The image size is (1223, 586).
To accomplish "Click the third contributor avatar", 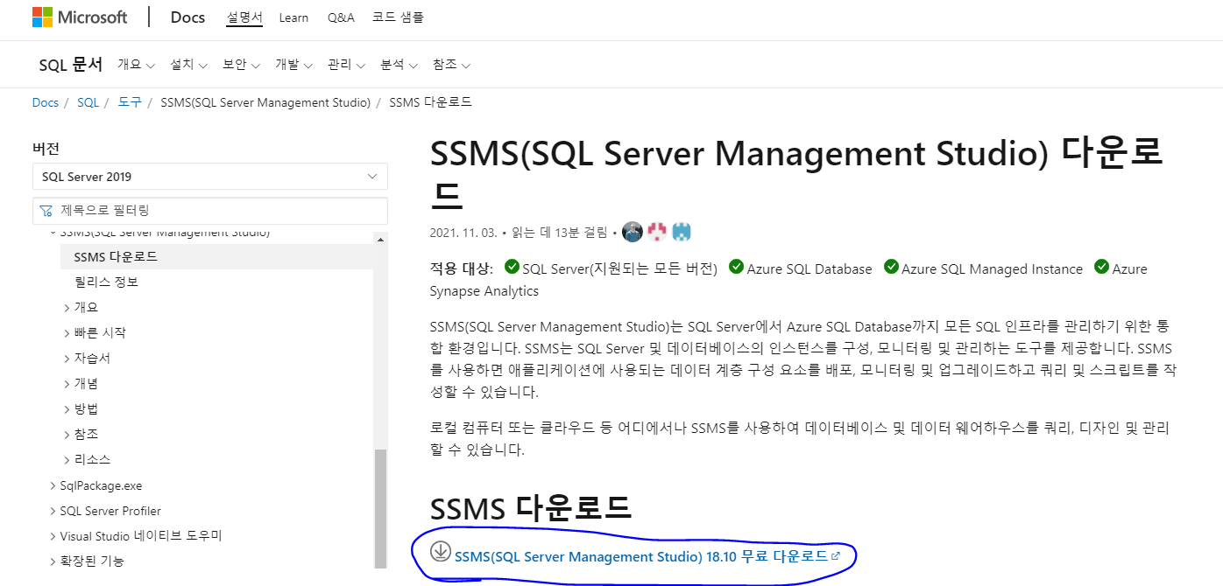I will (x=682, y=232).
